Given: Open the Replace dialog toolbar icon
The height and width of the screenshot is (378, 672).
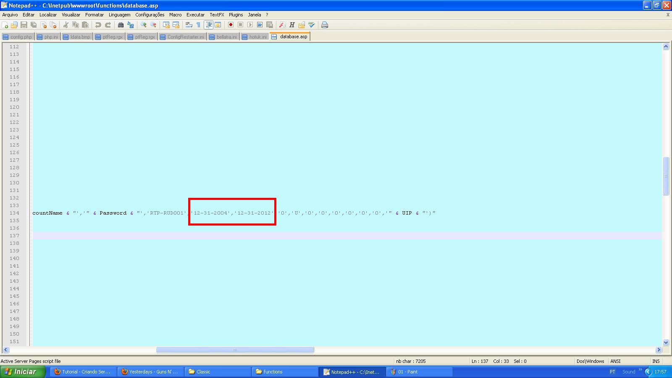Looking at the screenshot, I should click(x=131, y=25).
